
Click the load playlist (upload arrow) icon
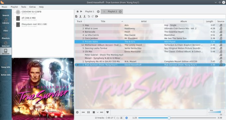point(80,17)
